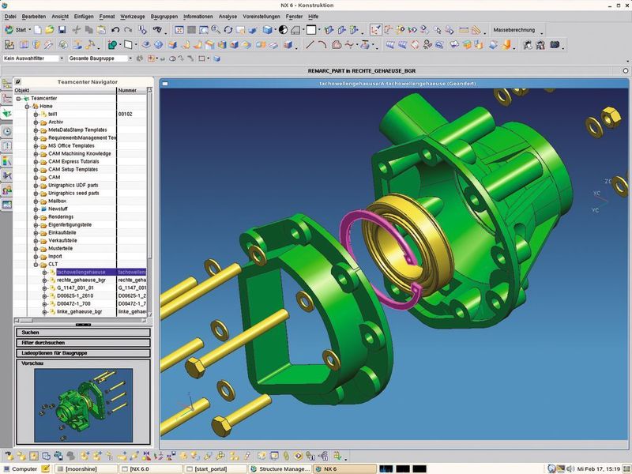The height and width of the screenshot is (474, 632).
Task: Expand the Suchen panel
Action: point(83,333)
